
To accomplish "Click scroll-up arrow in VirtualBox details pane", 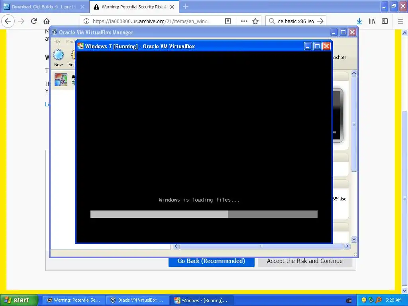I will pyautogui.click(x=354, y=73).
